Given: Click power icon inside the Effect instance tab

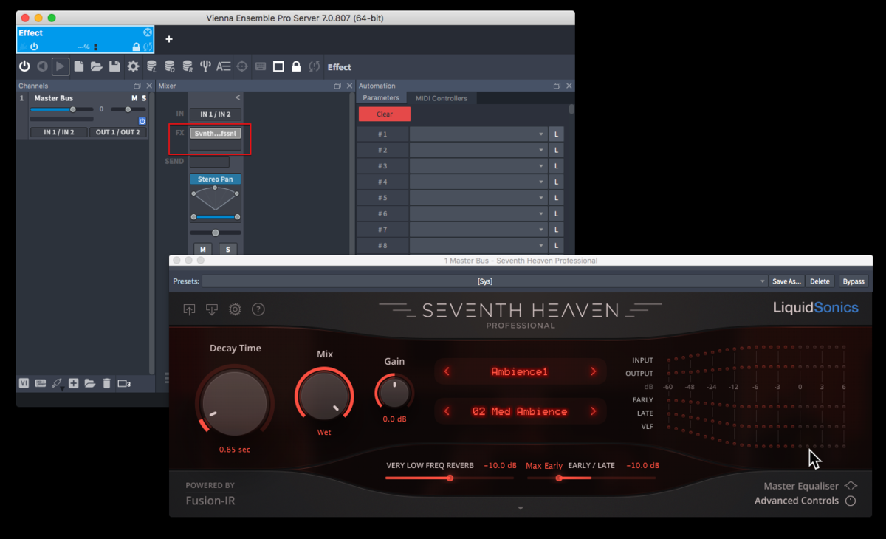Looking at the screenshot, I should (34, 47).
